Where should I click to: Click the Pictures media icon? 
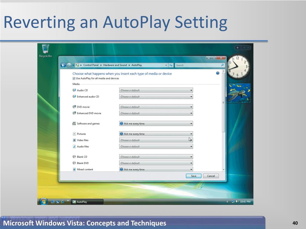click(x=74, y=134)
